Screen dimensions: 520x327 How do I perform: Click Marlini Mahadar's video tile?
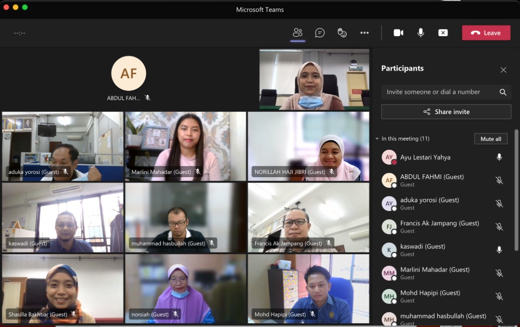coord(186,146)
